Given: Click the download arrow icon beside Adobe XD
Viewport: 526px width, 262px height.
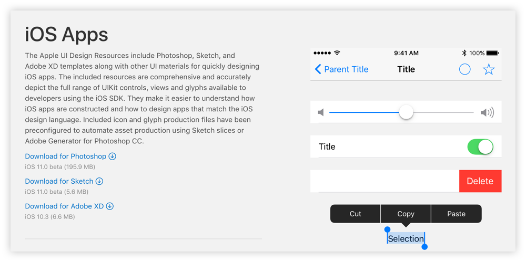Looking at the screenshot, I should pos(110,206).
